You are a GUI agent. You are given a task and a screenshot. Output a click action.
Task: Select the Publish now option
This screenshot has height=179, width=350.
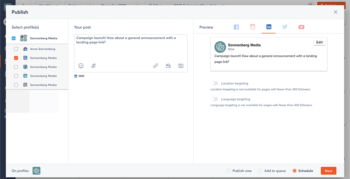click(x=229, y=171)
